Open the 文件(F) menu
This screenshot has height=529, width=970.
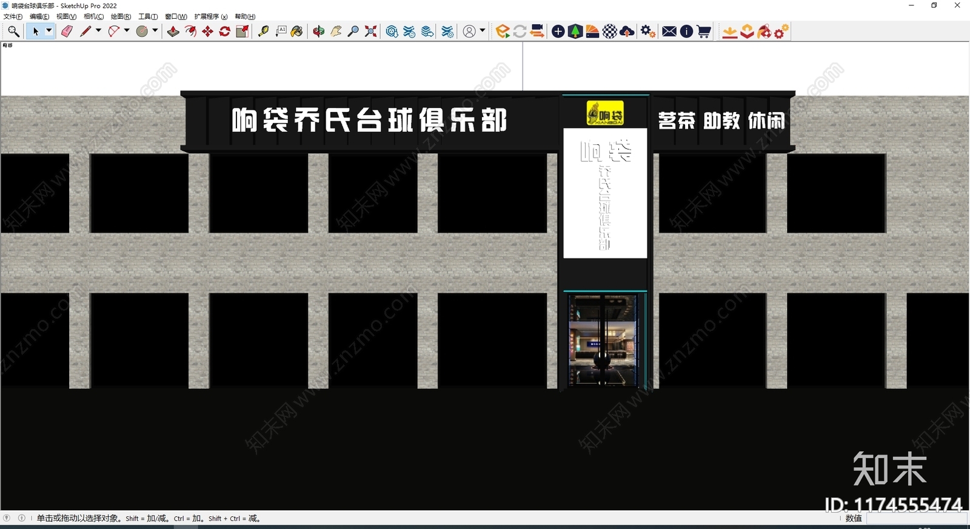pos(13,16)
